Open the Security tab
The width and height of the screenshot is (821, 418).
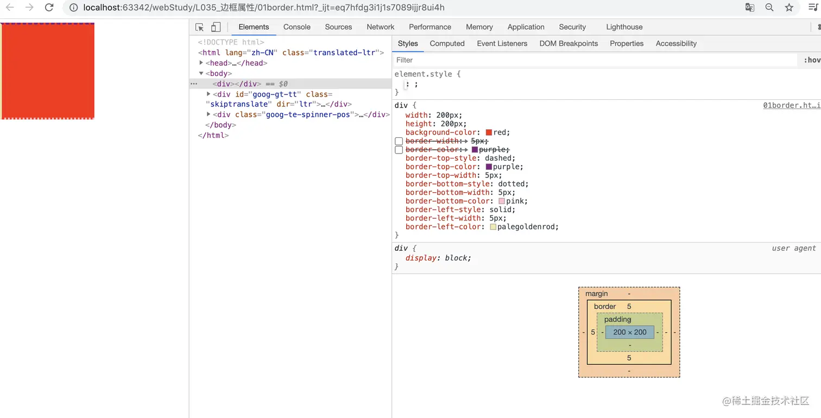click(572, 27)
